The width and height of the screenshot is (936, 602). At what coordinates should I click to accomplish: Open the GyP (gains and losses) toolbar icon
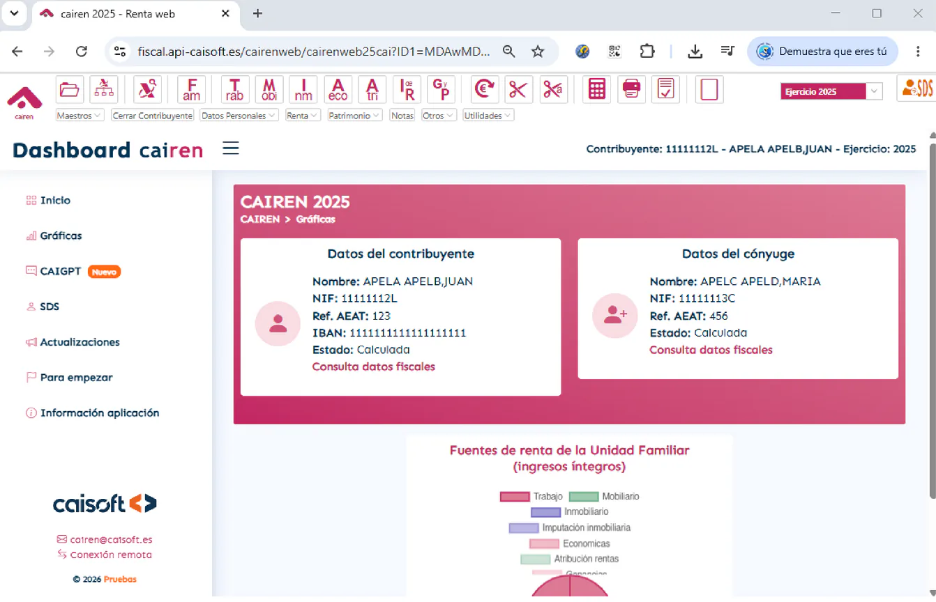pyautogui.click(x=441, y=89)
